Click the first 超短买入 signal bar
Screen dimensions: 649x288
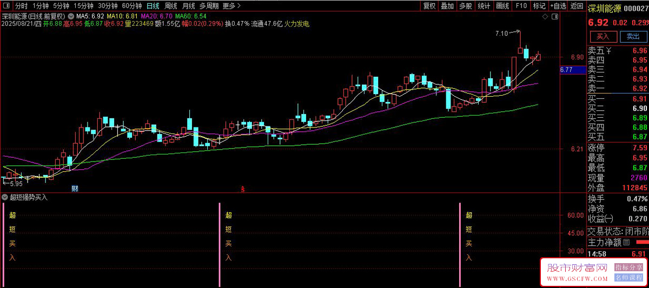4,244
